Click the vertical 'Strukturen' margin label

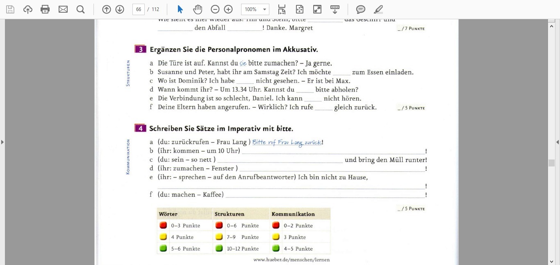[x=128, y=73]
